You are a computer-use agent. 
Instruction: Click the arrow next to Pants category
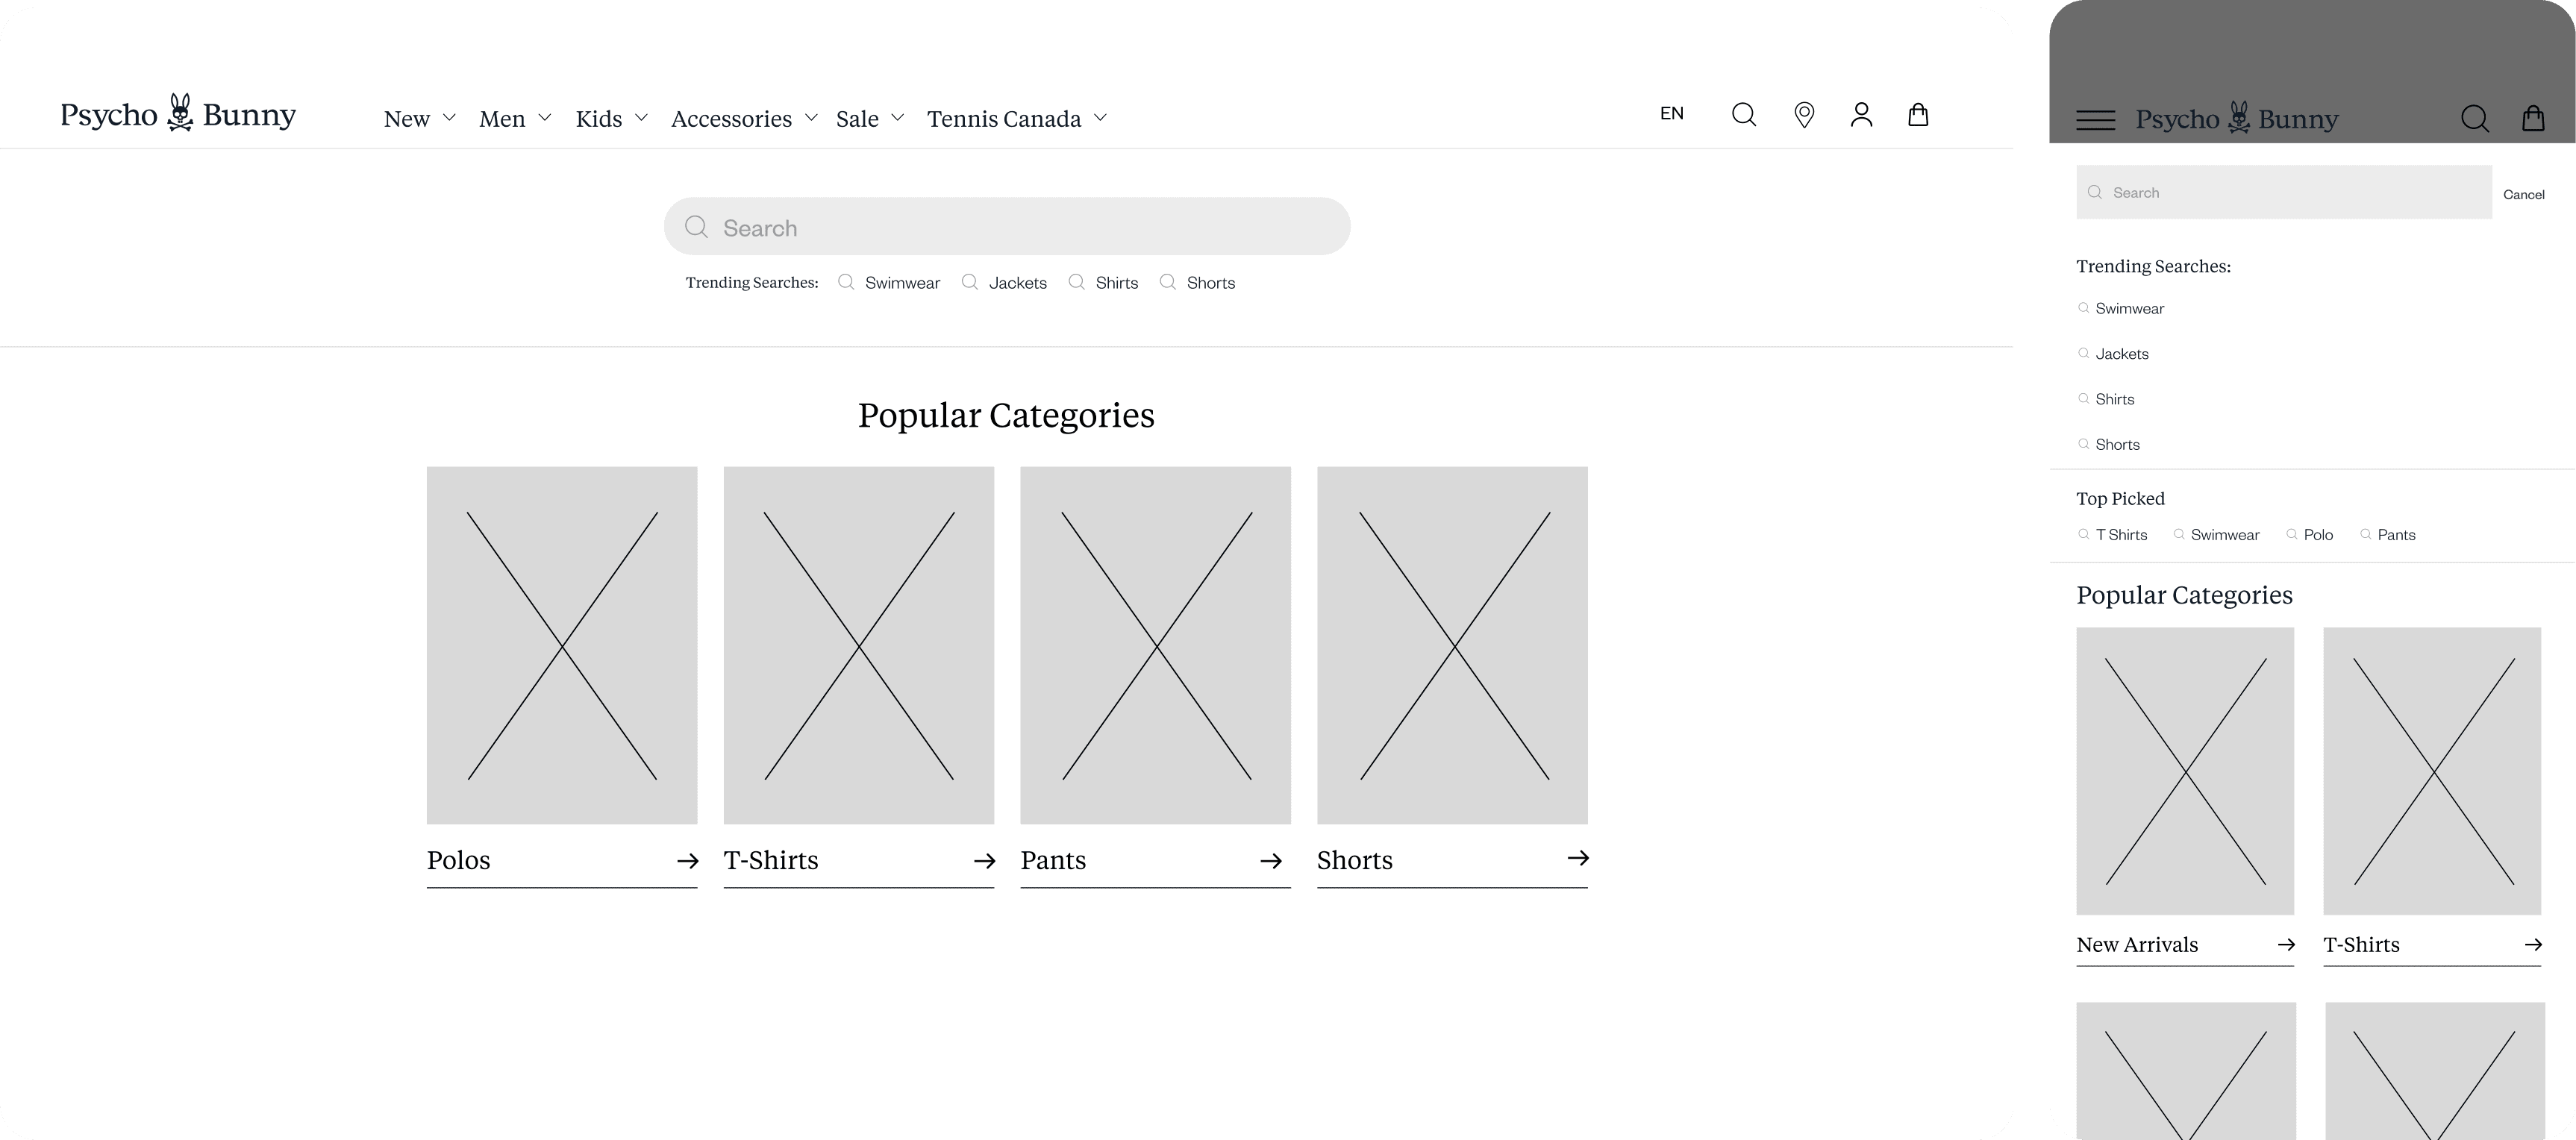click(x=1271, y=861)
